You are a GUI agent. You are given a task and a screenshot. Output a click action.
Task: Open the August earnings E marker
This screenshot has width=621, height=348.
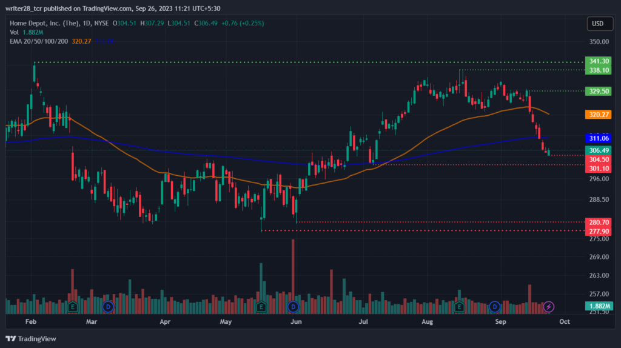pos(460,306)
